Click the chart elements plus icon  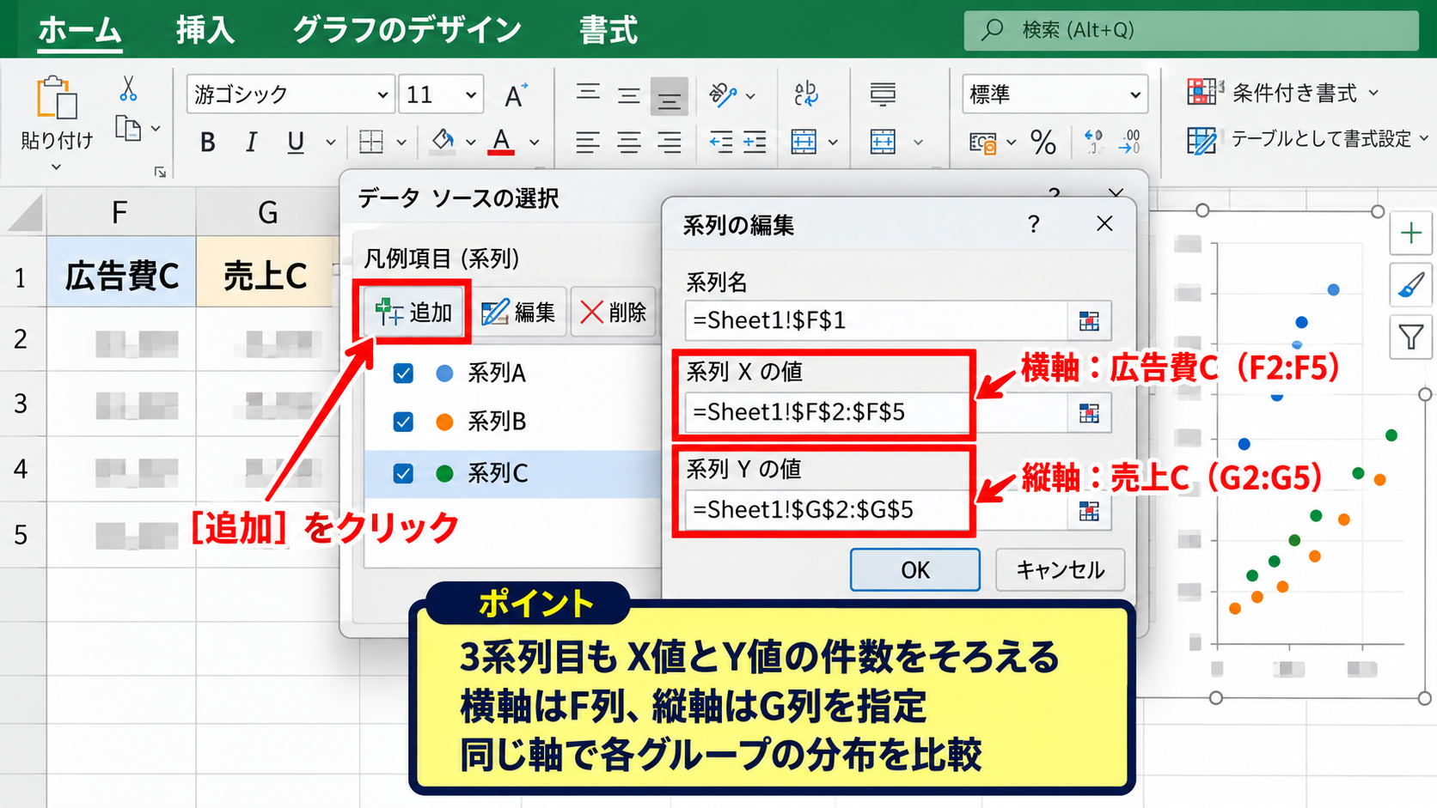(x=1411, y=233)
